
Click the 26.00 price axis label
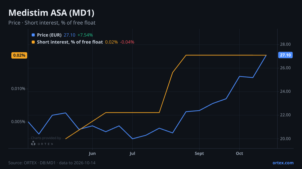[285, 68]
